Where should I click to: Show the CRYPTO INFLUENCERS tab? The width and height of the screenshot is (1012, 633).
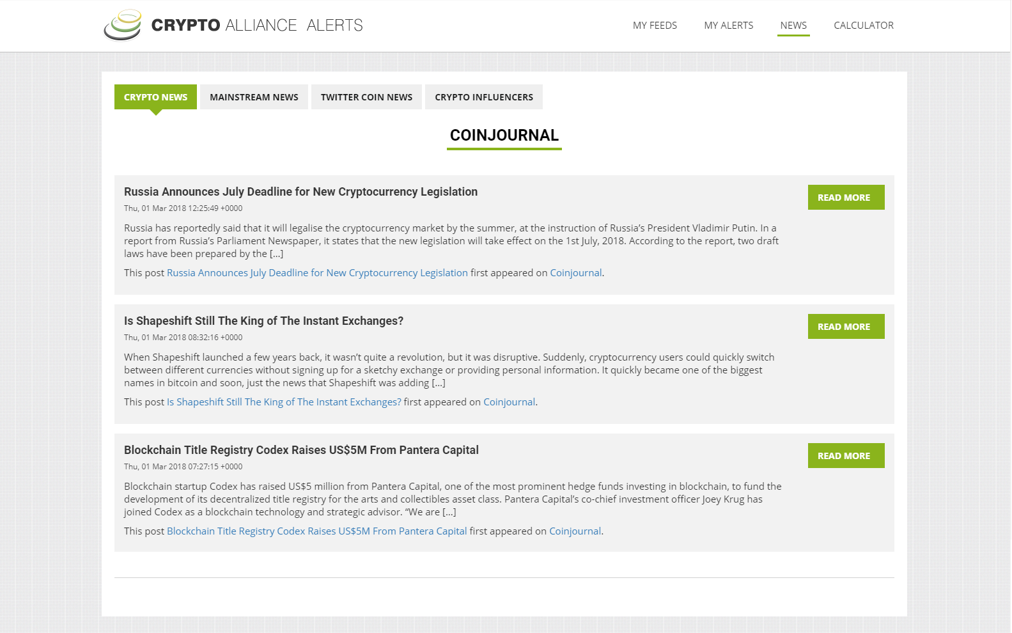pos(484,97)
